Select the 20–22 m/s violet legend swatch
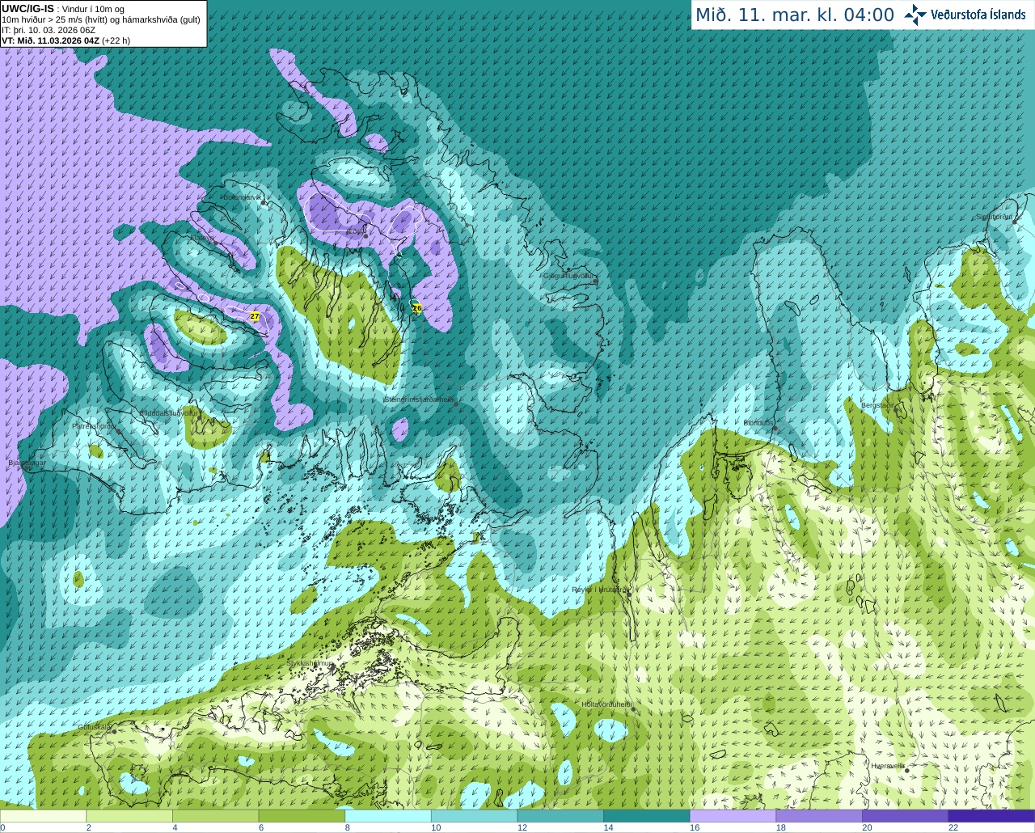Image resolution: width=1035 pixels, height=833 pixels. pyautogui.click(x=906, y=816)
